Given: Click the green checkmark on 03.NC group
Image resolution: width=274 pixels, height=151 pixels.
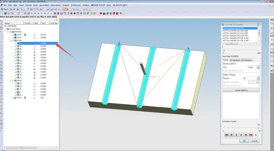Looking at the screenshot, I should 13,40.
